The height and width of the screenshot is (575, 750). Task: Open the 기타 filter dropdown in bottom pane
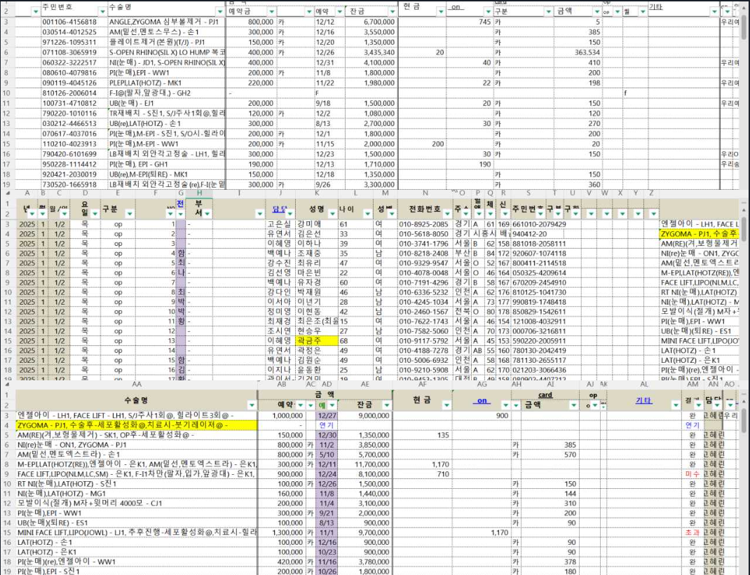[x=676, y=406]
